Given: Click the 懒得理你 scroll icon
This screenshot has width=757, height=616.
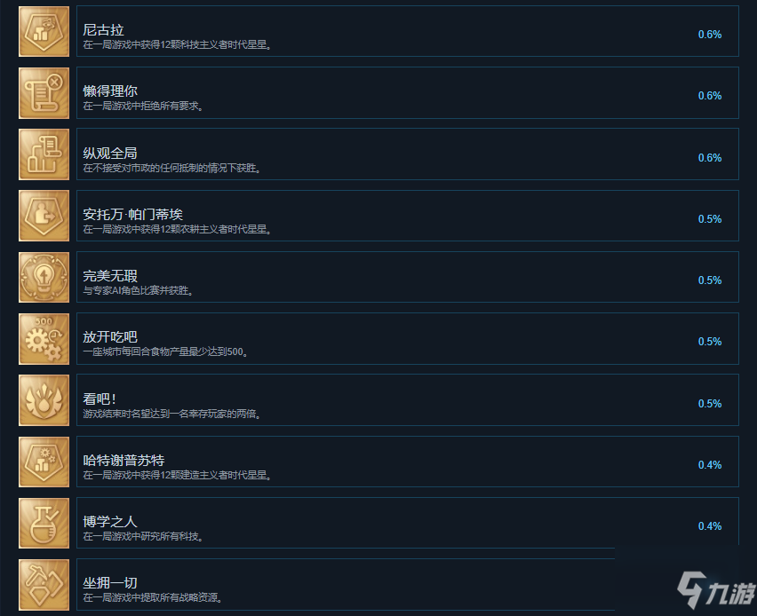Looking at the screenshot, I should pos(44,93).
